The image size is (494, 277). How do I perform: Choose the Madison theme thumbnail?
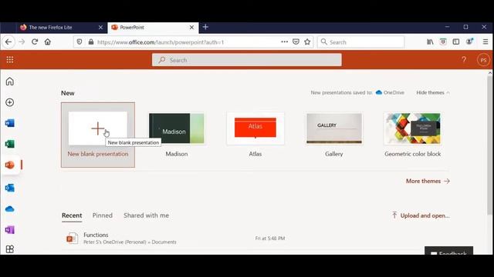point(177,128)
